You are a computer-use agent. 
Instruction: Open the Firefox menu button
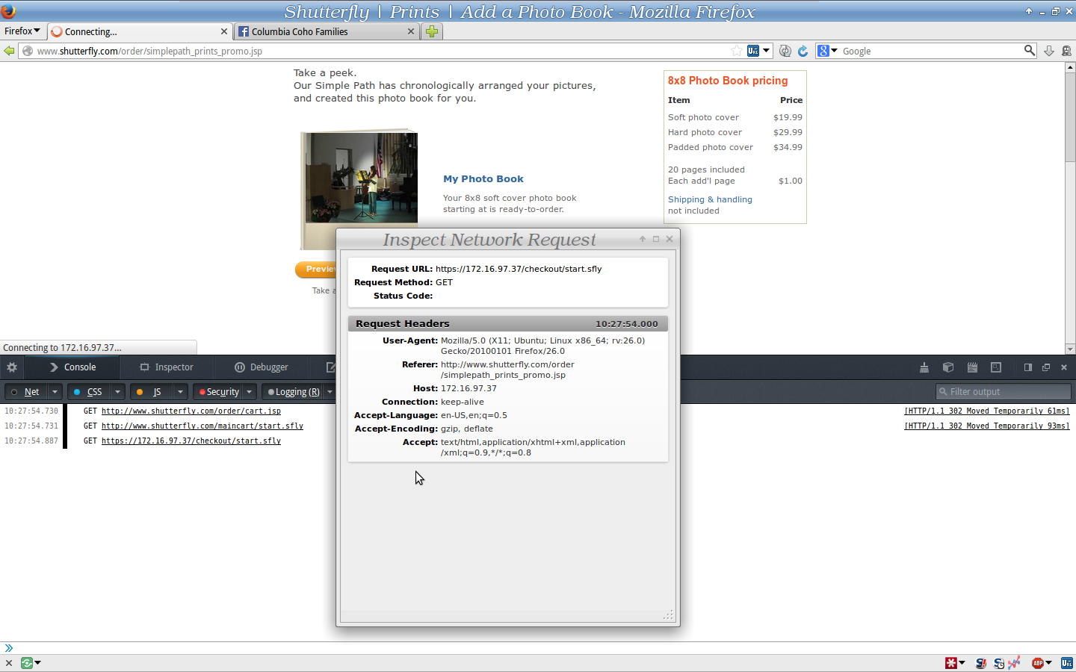tap(20, 31)
